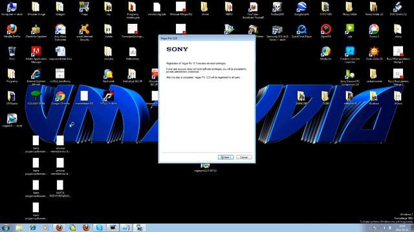Viewport: 414px width, 232px height.
Task: Open media player icon on taskbar
Action: (x=45, y=227)
